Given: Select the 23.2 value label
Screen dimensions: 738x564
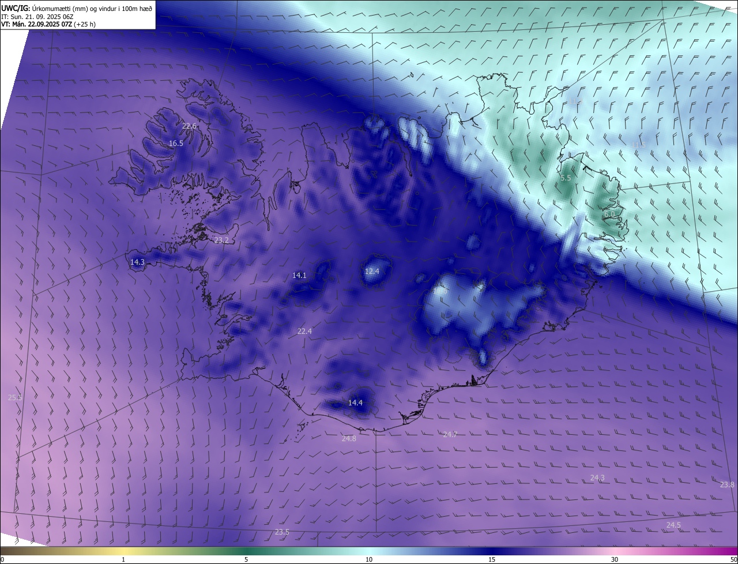Looking at the screenshot, I should pyautogui.click(x=221, y=240).
